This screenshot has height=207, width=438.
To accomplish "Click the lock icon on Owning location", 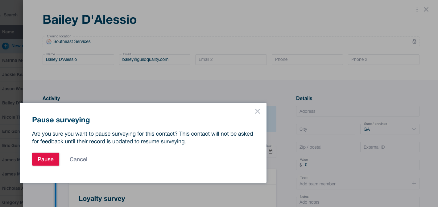I will (x=414, y=41).
